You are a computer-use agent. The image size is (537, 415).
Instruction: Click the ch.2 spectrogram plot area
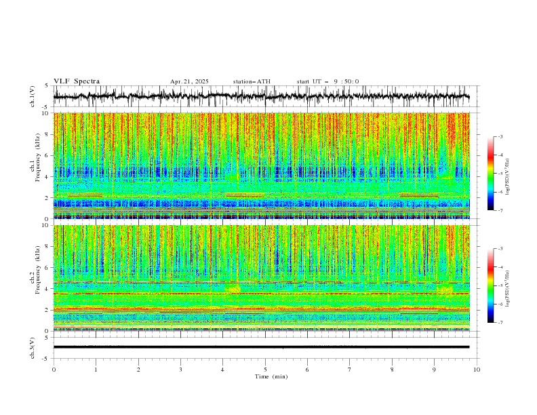pyautogui.click(x=261, y=278)
